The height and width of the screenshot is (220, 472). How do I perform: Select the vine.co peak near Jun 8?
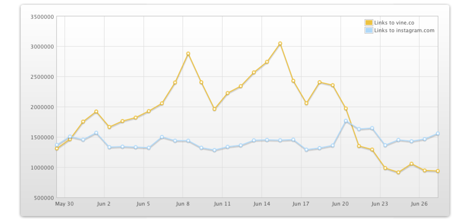coord(188,54)
